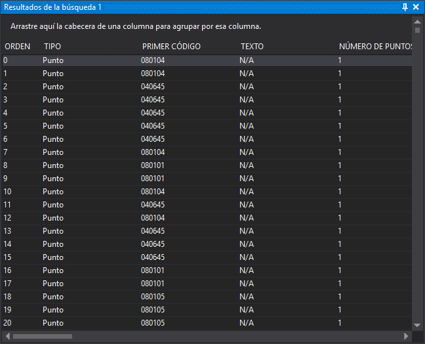The image size is (425, 344).
Task: Click Punto cell in row 5
Action: [x=53, y=126]
